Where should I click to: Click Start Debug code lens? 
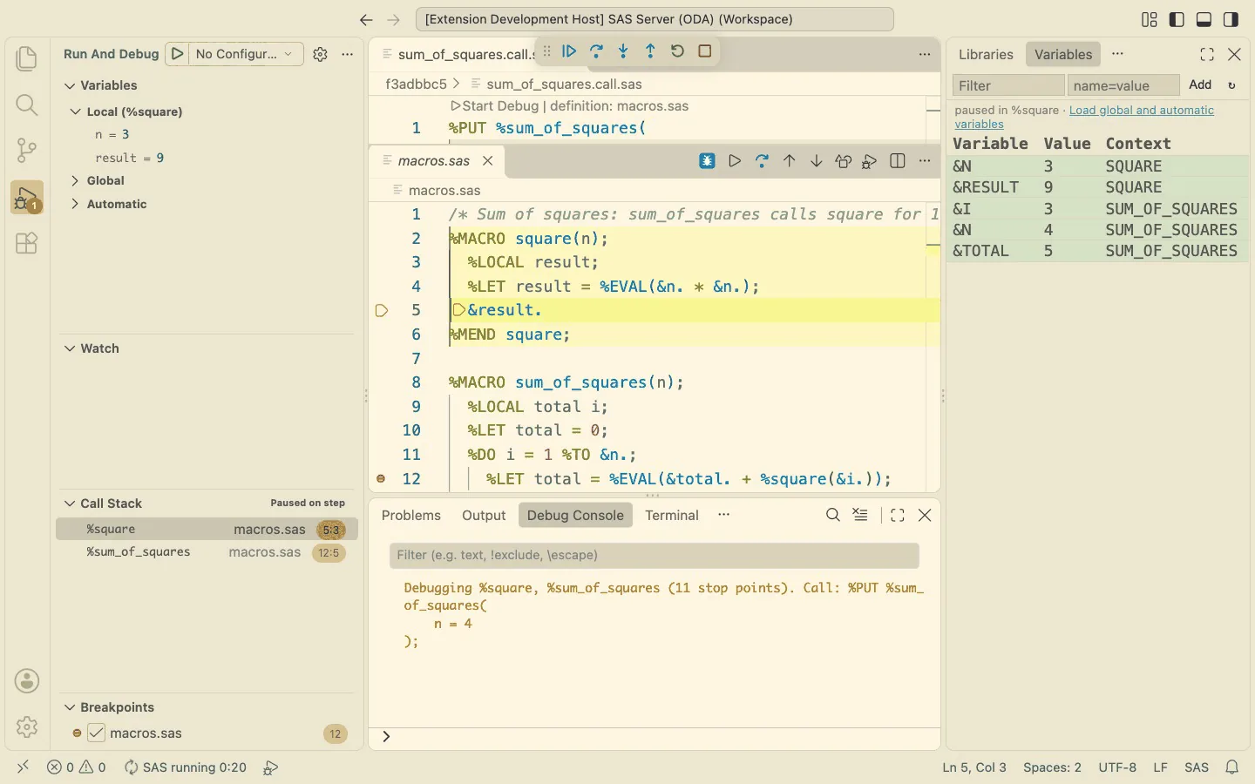click(496, 105)
